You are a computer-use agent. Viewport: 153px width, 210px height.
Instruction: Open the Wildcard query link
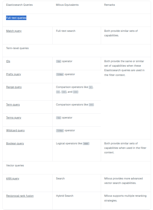(x=15, y=131)
